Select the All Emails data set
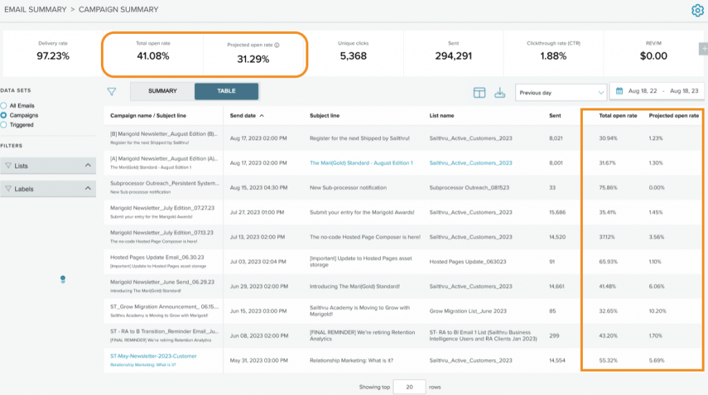 click(4, 105)
